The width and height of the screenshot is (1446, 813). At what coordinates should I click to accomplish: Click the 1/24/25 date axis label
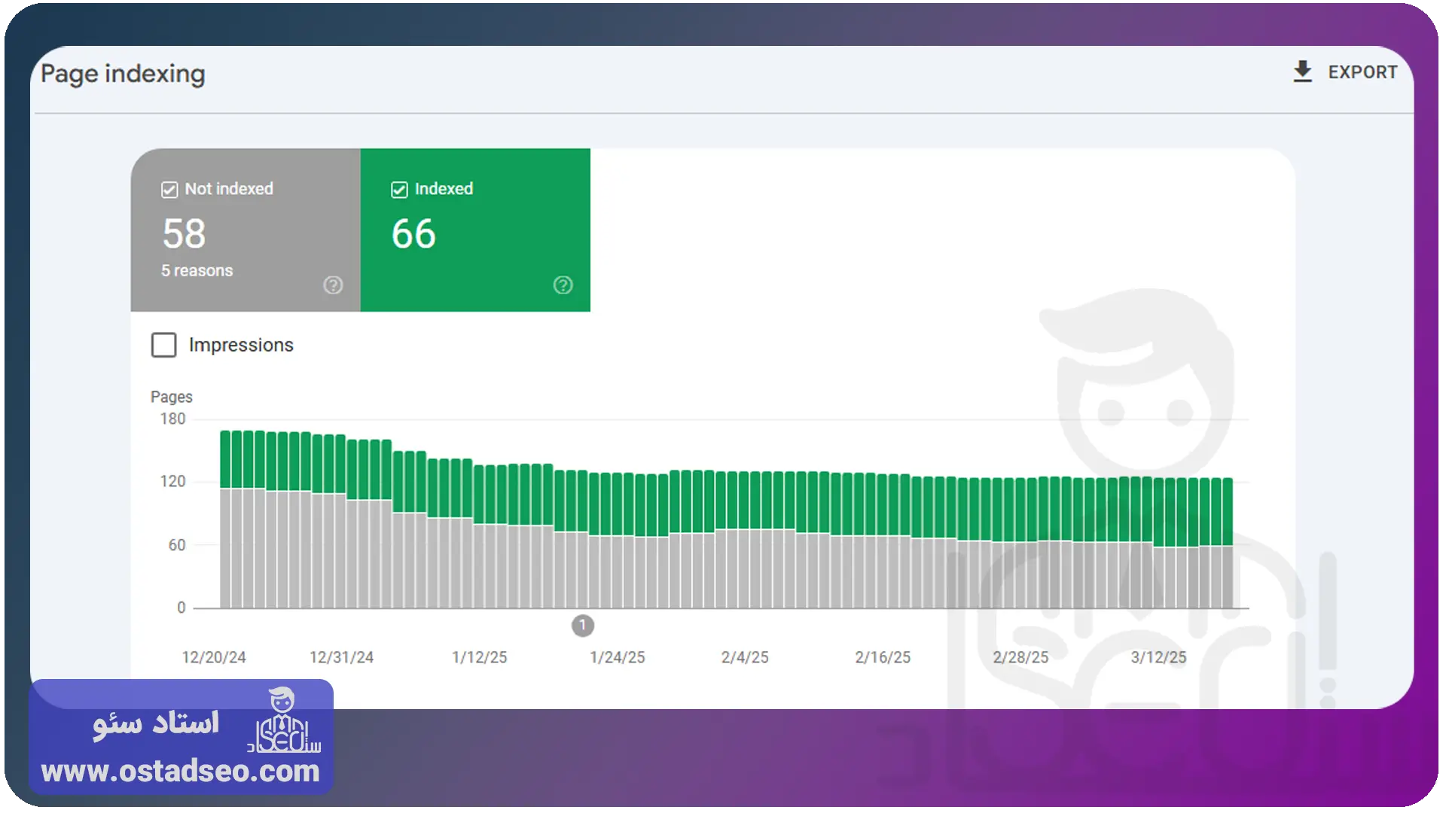[618, 657]
